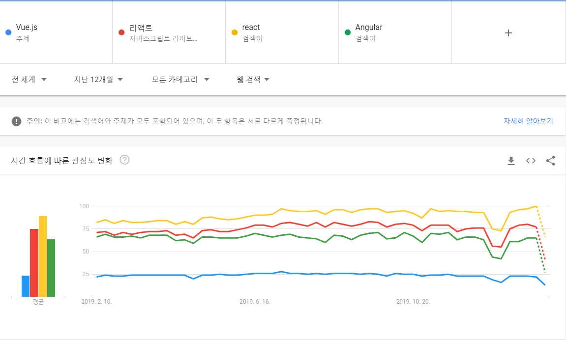Click the 평균 label under bars
Viewport: 566px width, 340px height.
(38, 302)
